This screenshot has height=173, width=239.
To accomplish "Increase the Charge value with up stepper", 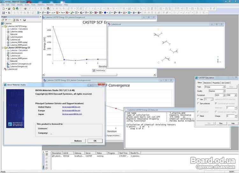I will click(x=236, y=115).
